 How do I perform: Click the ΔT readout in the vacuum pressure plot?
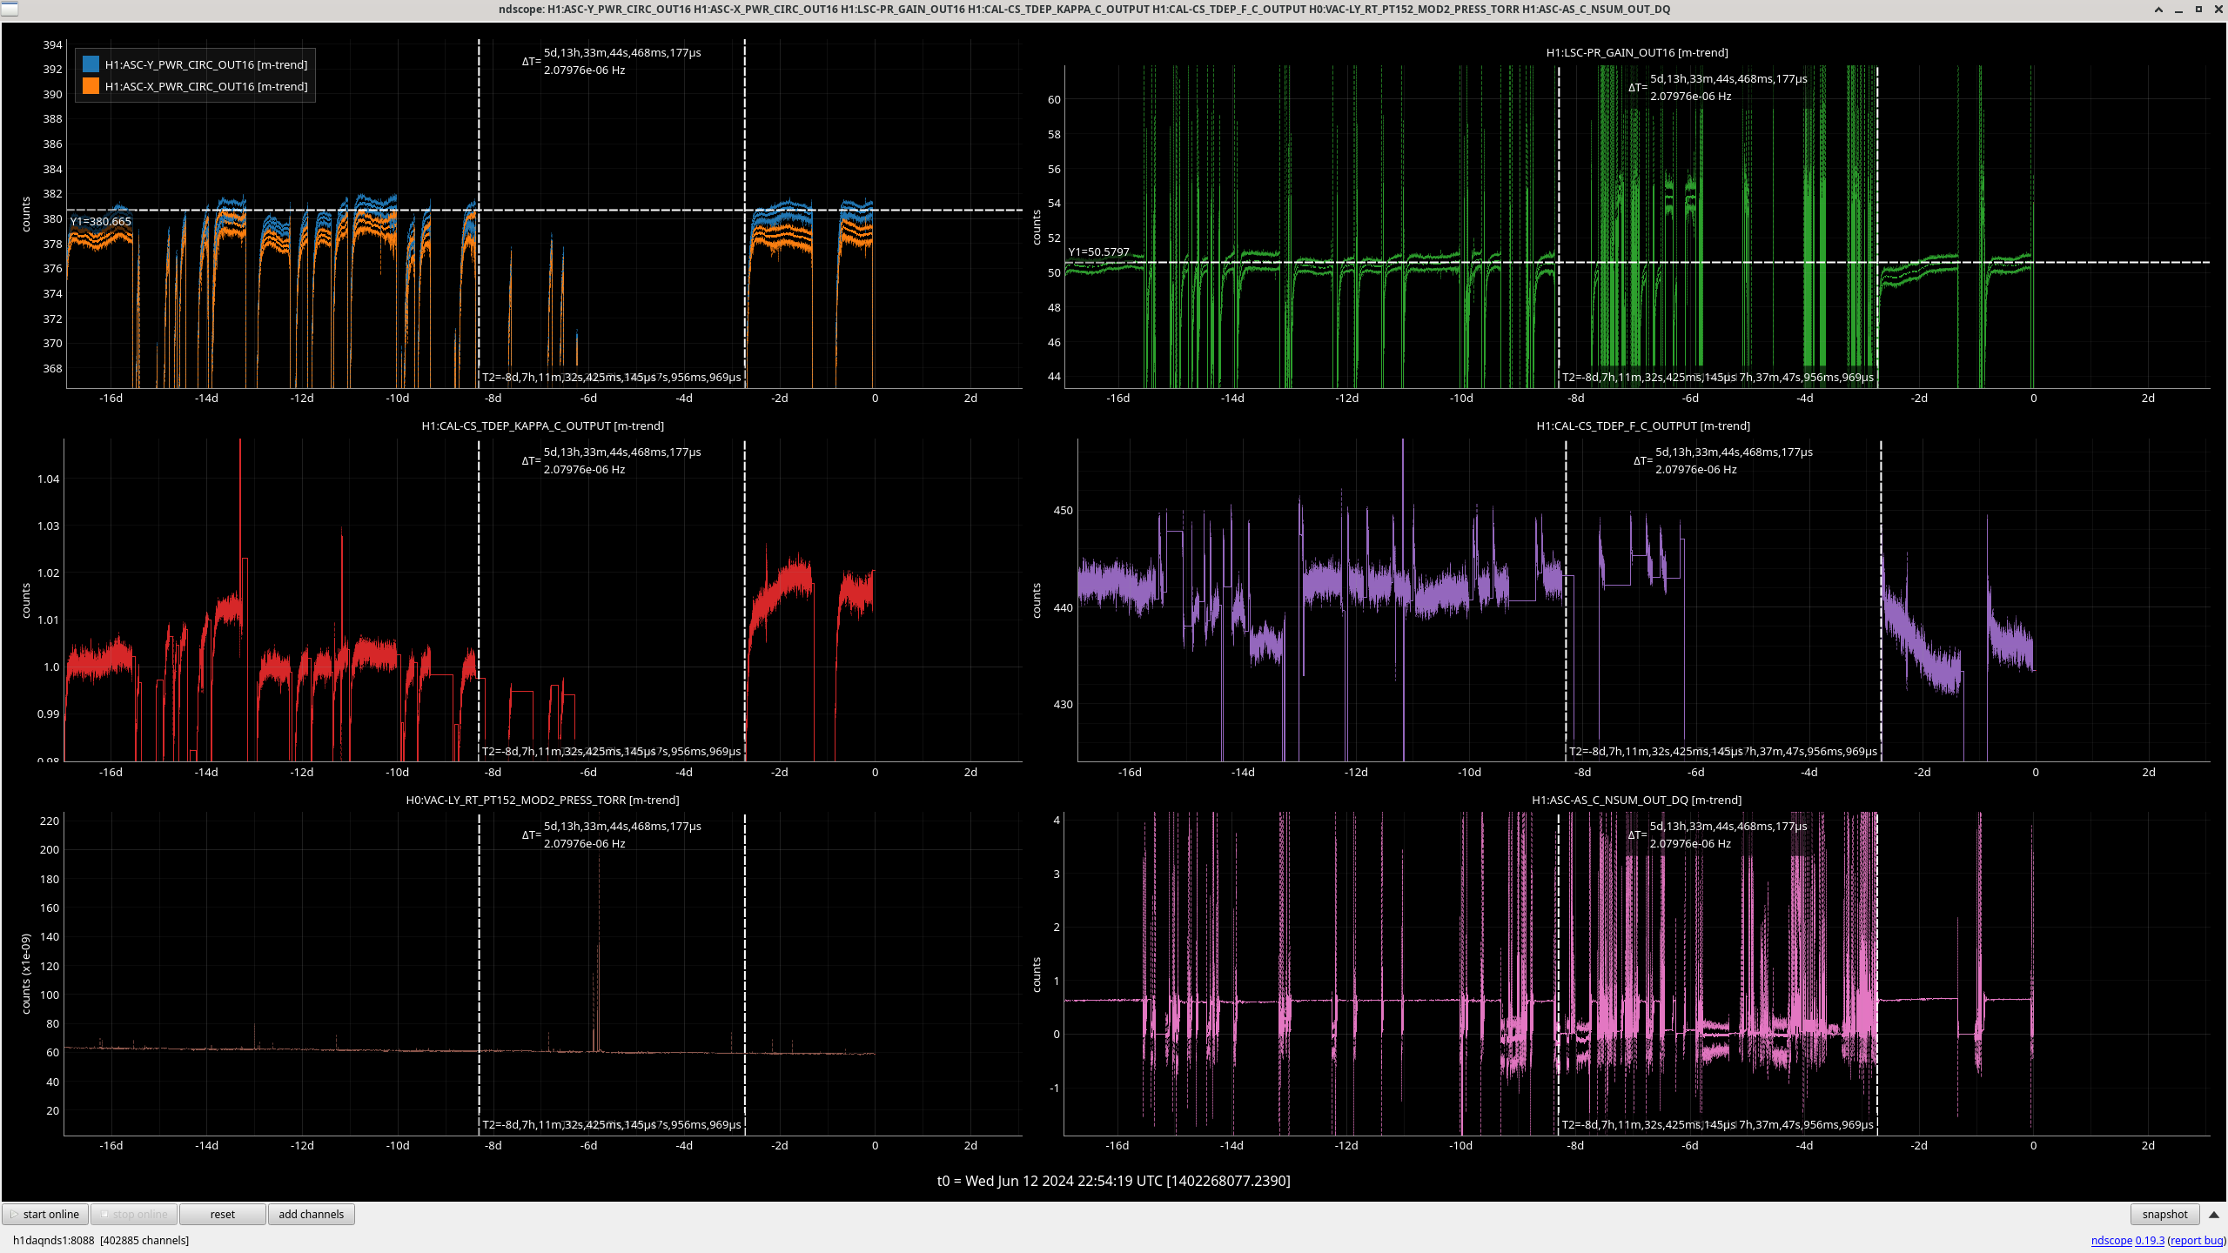click(x=611, y=834)
